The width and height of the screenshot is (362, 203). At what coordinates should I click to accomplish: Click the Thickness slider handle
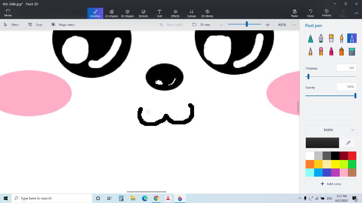tap(308, 76)
